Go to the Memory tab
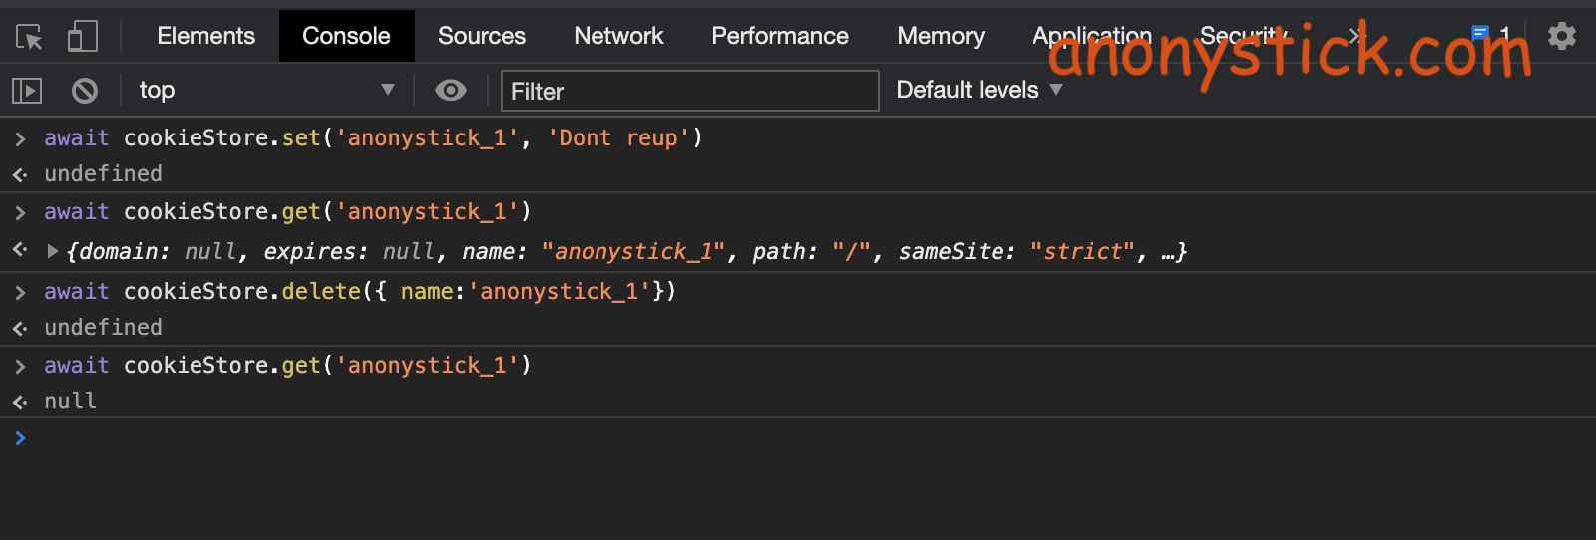 tap(940, 36)
